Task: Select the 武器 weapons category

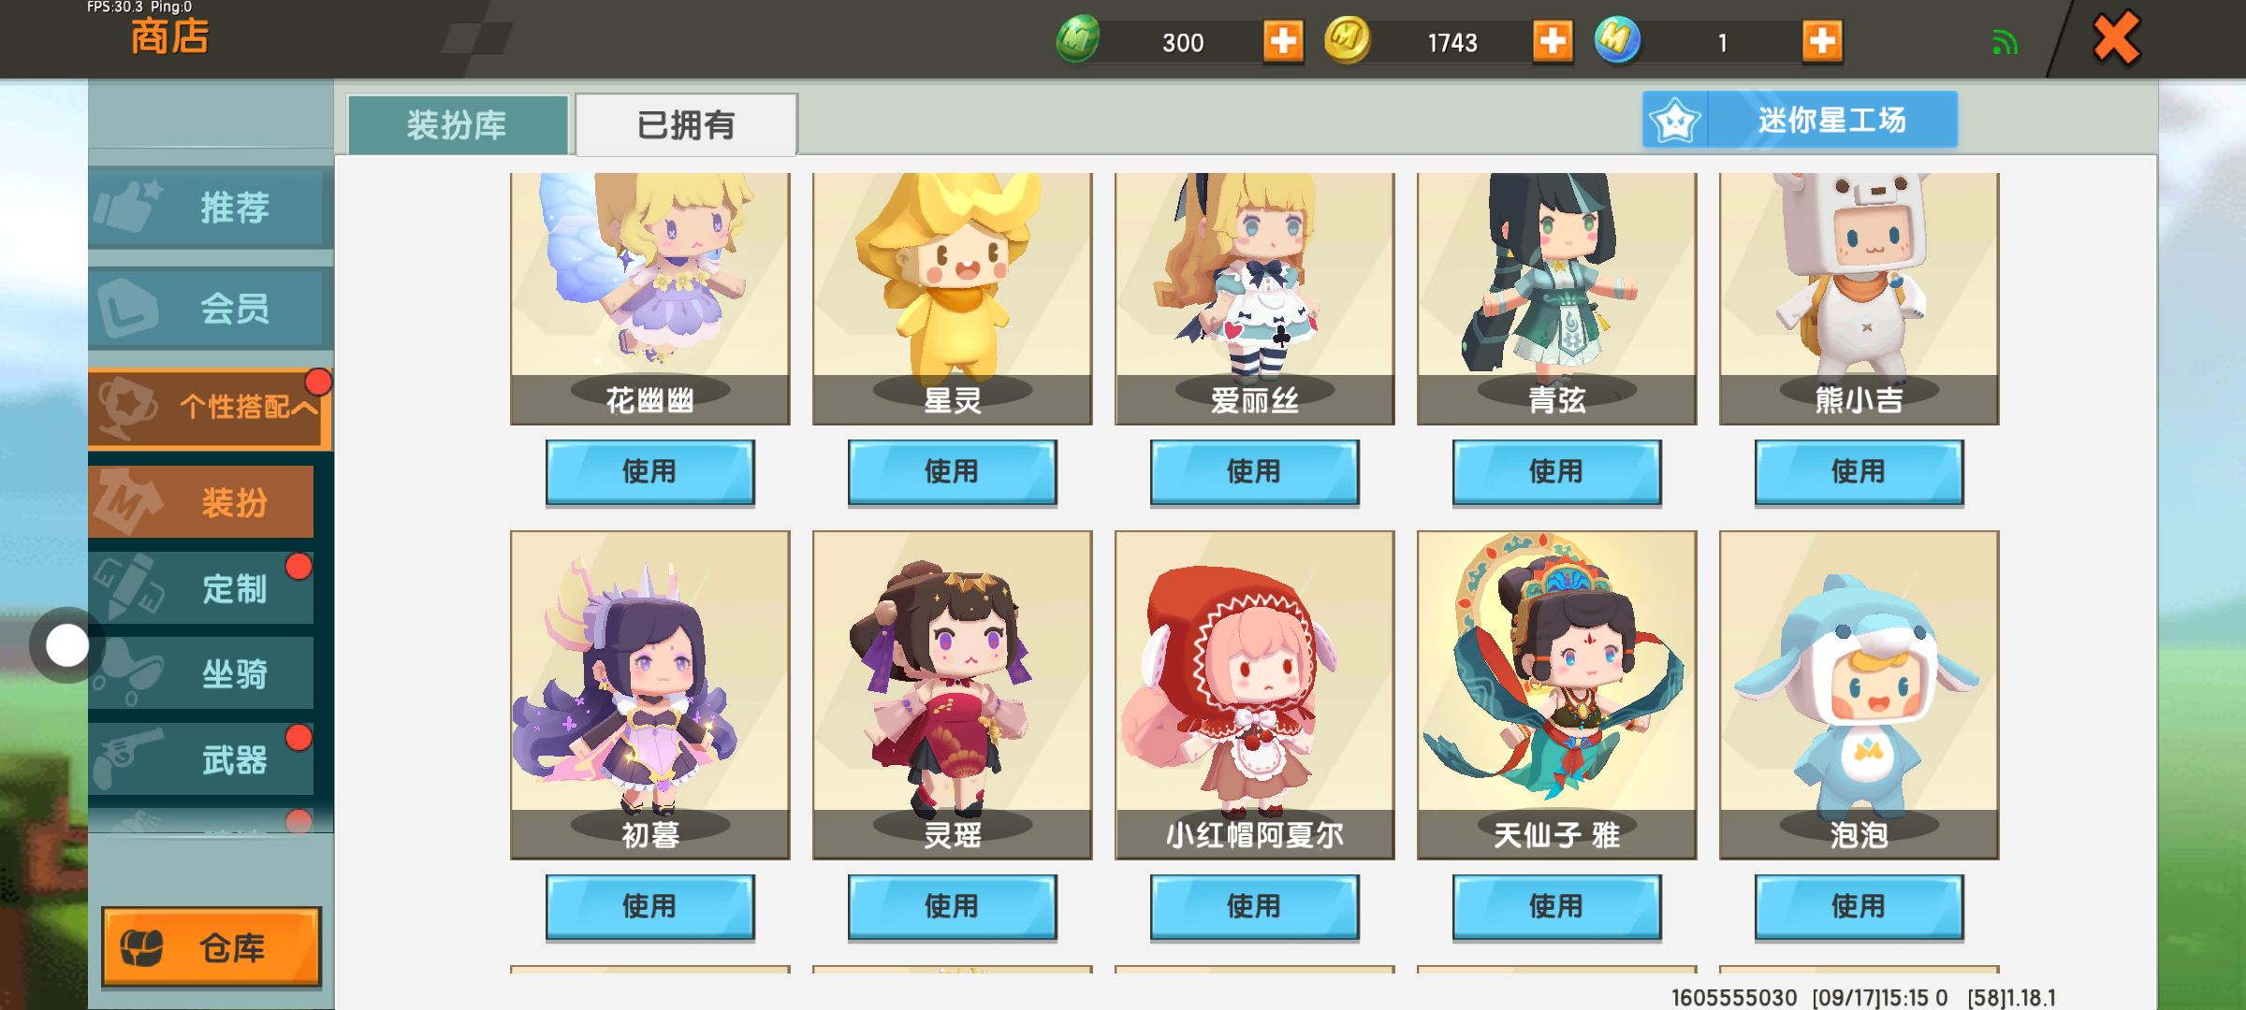Action: 201,759
